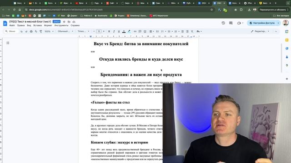
Task: Insert a link using chain icon
Action: [135, 31]
